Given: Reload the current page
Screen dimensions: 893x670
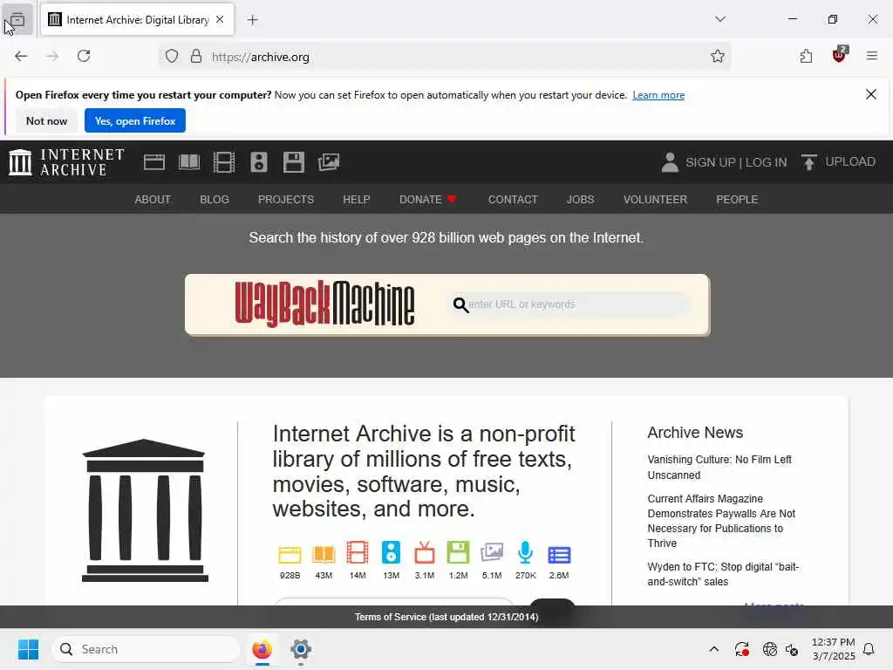Looking at the screenshot, I should tap(84, 56).
